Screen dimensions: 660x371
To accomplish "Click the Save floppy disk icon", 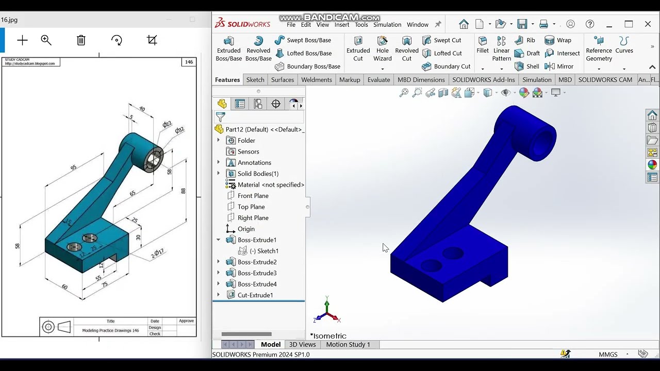I will (x=522, y=24).
